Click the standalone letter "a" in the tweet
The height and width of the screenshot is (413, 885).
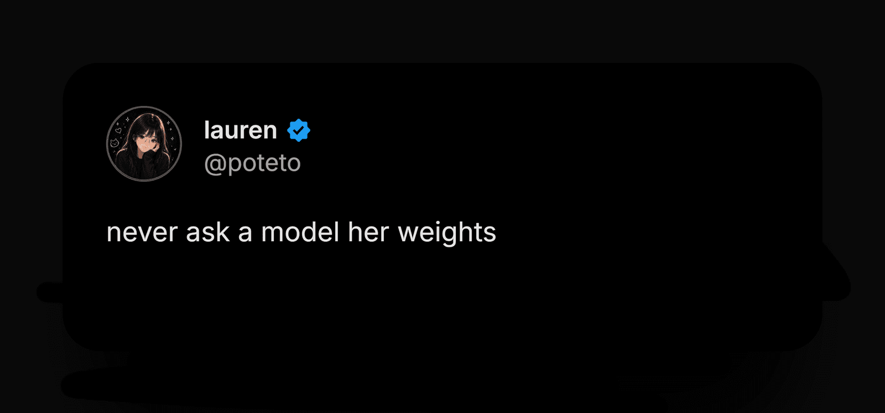click(245, 234)
